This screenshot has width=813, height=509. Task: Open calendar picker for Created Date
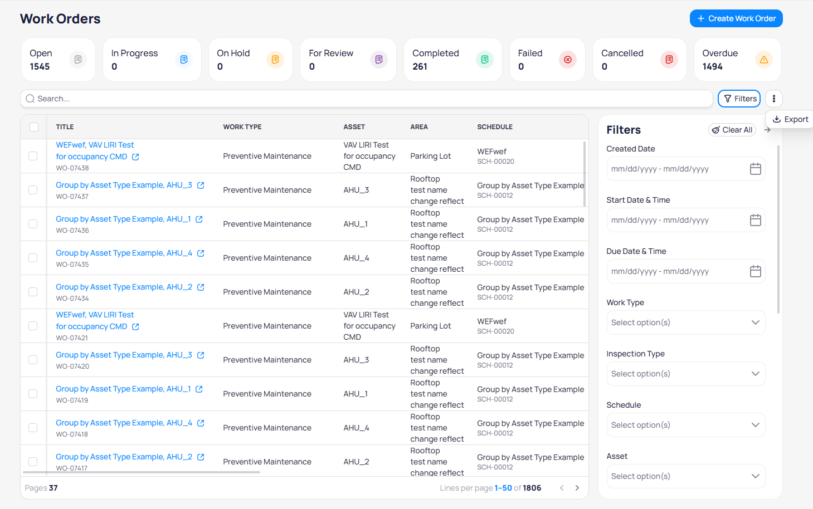point(755,169)
